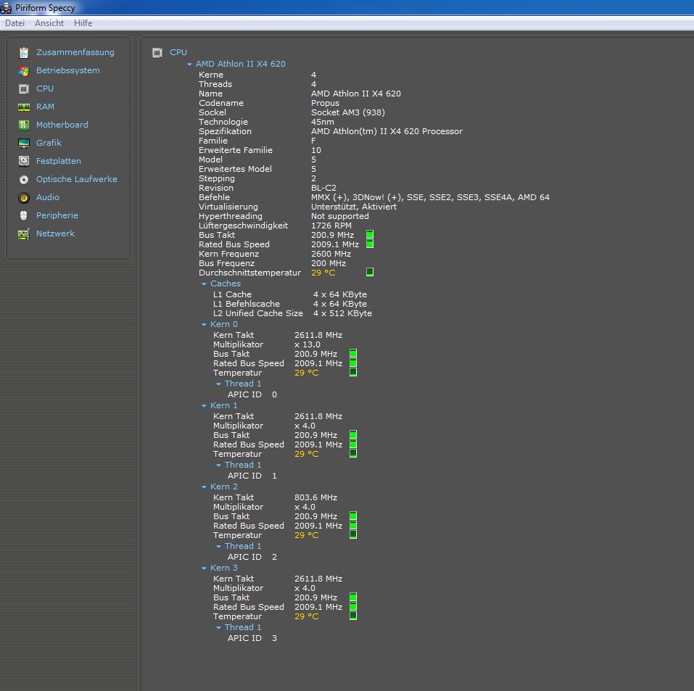Viewport: 694px width, 691px height.
Task: Click Kern 0 Rated Bus Speed graph icon
Action: [x=353, y=363]
